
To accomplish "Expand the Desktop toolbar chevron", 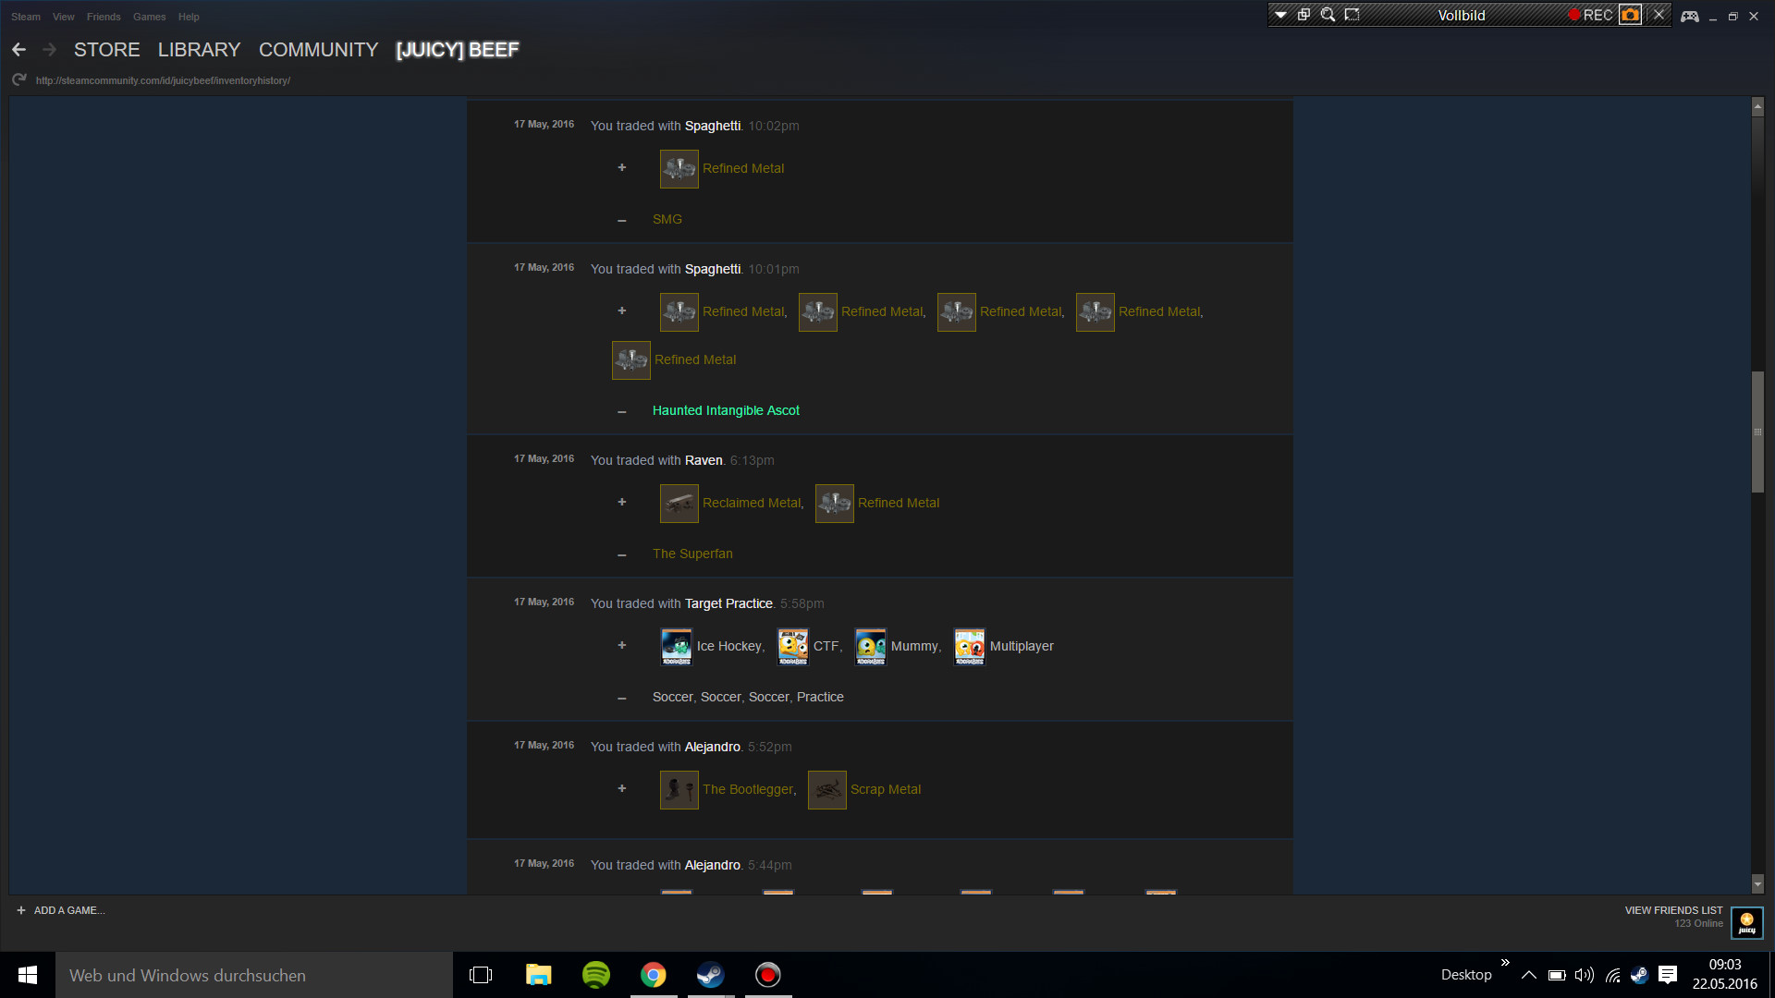I will pos(1505,963).
